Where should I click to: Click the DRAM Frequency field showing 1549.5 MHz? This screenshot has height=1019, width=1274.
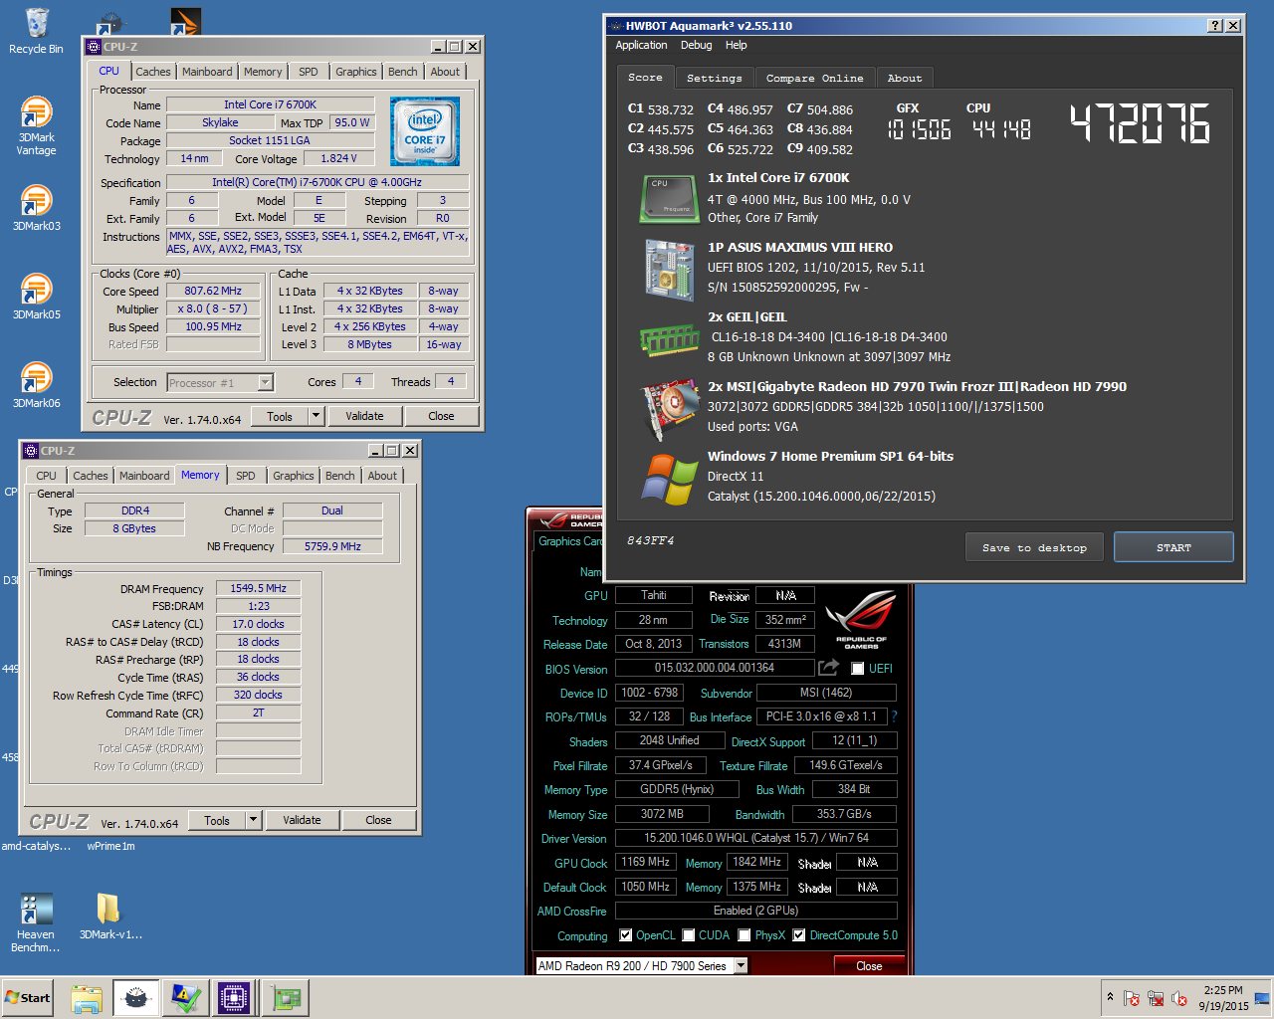[259, 588]
